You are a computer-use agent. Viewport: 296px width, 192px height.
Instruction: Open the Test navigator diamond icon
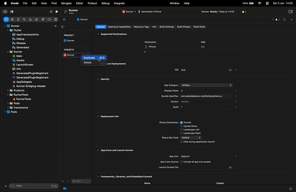pos(36,19)
